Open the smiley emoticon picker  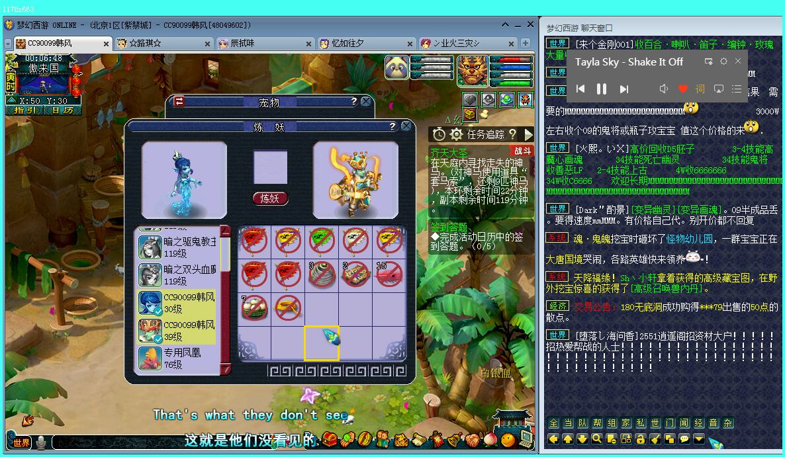coord(508,440)
